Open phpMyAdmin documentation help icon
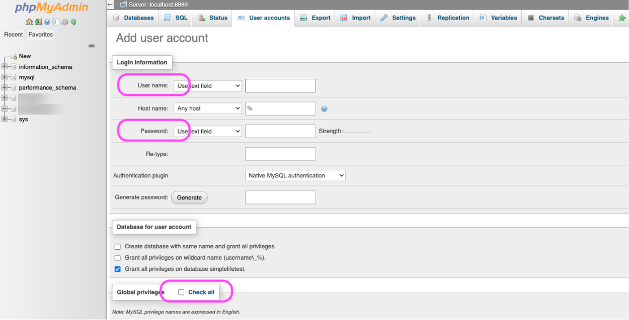The image size is (629, 320). tap(47, 22)
